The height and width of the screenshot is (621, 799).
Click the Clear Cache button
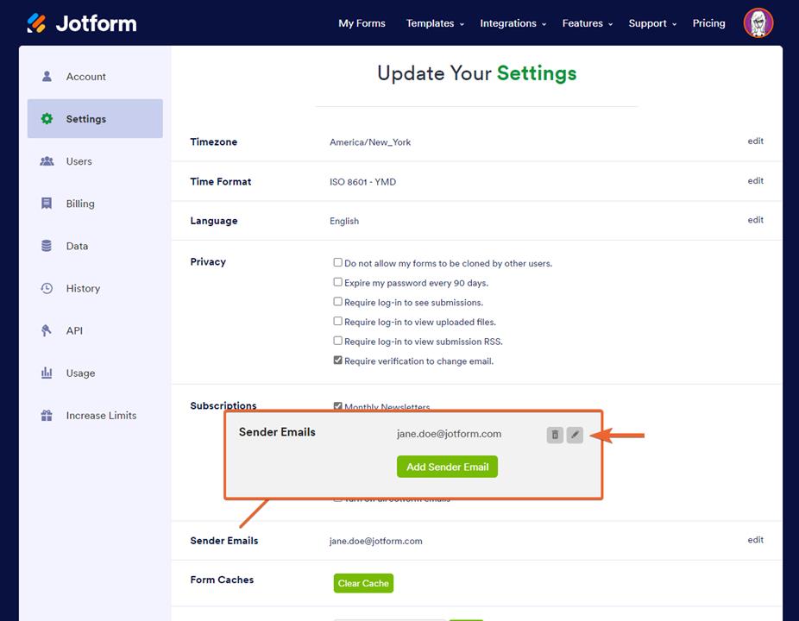click(363, 583)
